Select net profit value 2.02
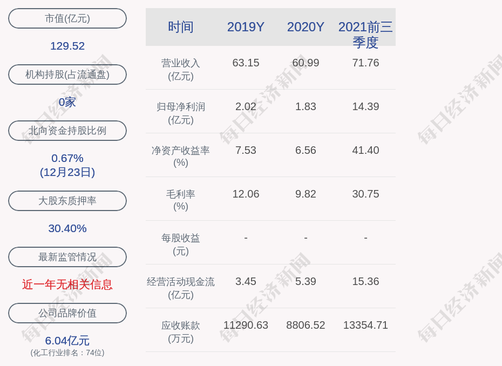 click(x=246, y=106)
